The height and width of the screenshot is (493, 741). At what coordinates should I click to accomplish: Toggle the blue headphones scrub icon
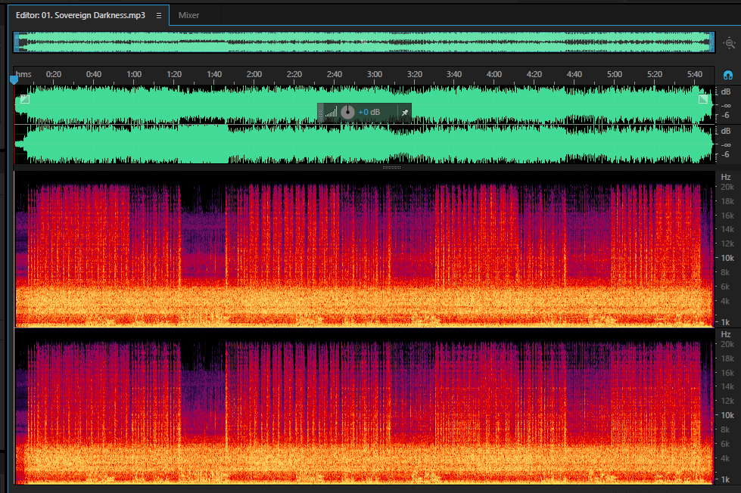(x=728, y=75)
